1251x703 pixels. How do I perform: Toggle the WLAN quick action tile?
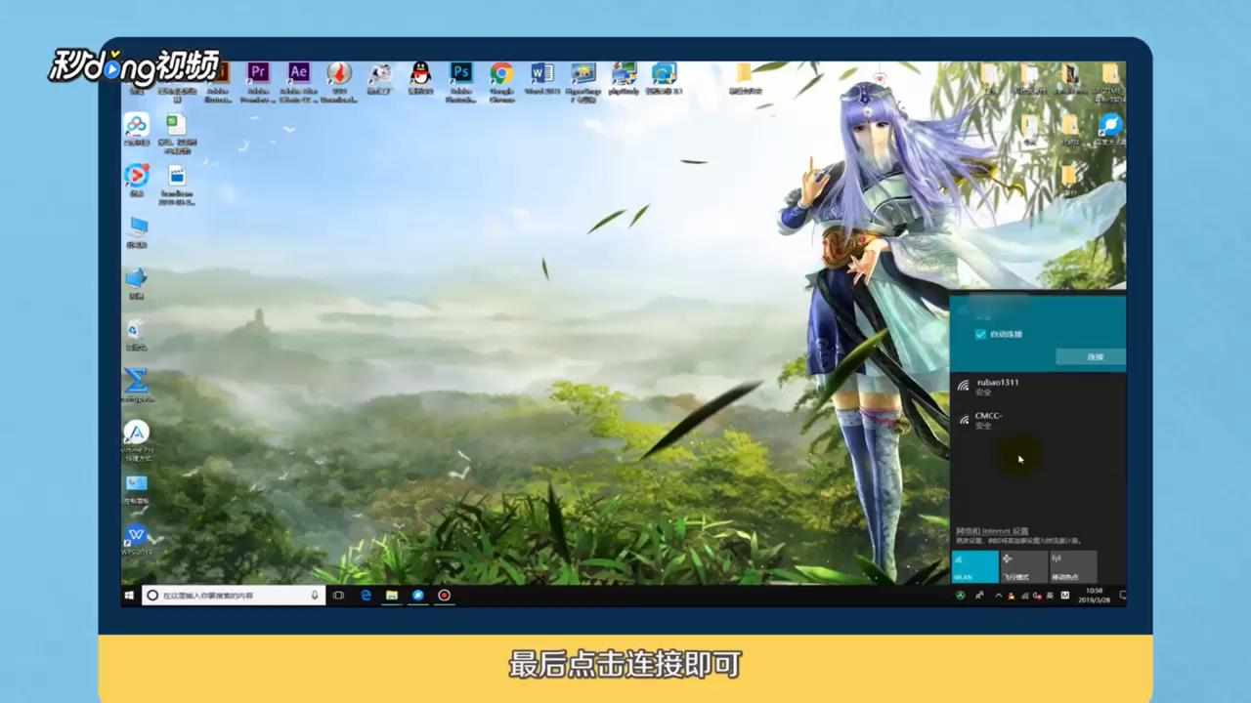tap(974, 566)
